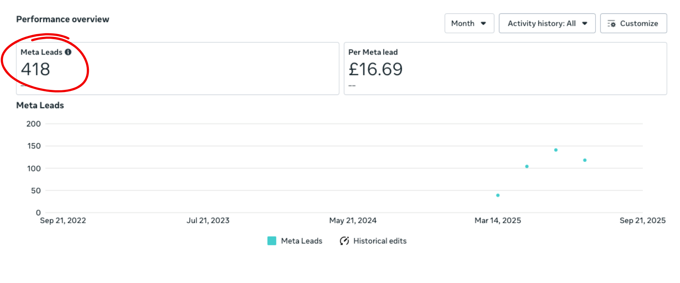
Task: Click the highest data point near 150
Action: (556, 150)
